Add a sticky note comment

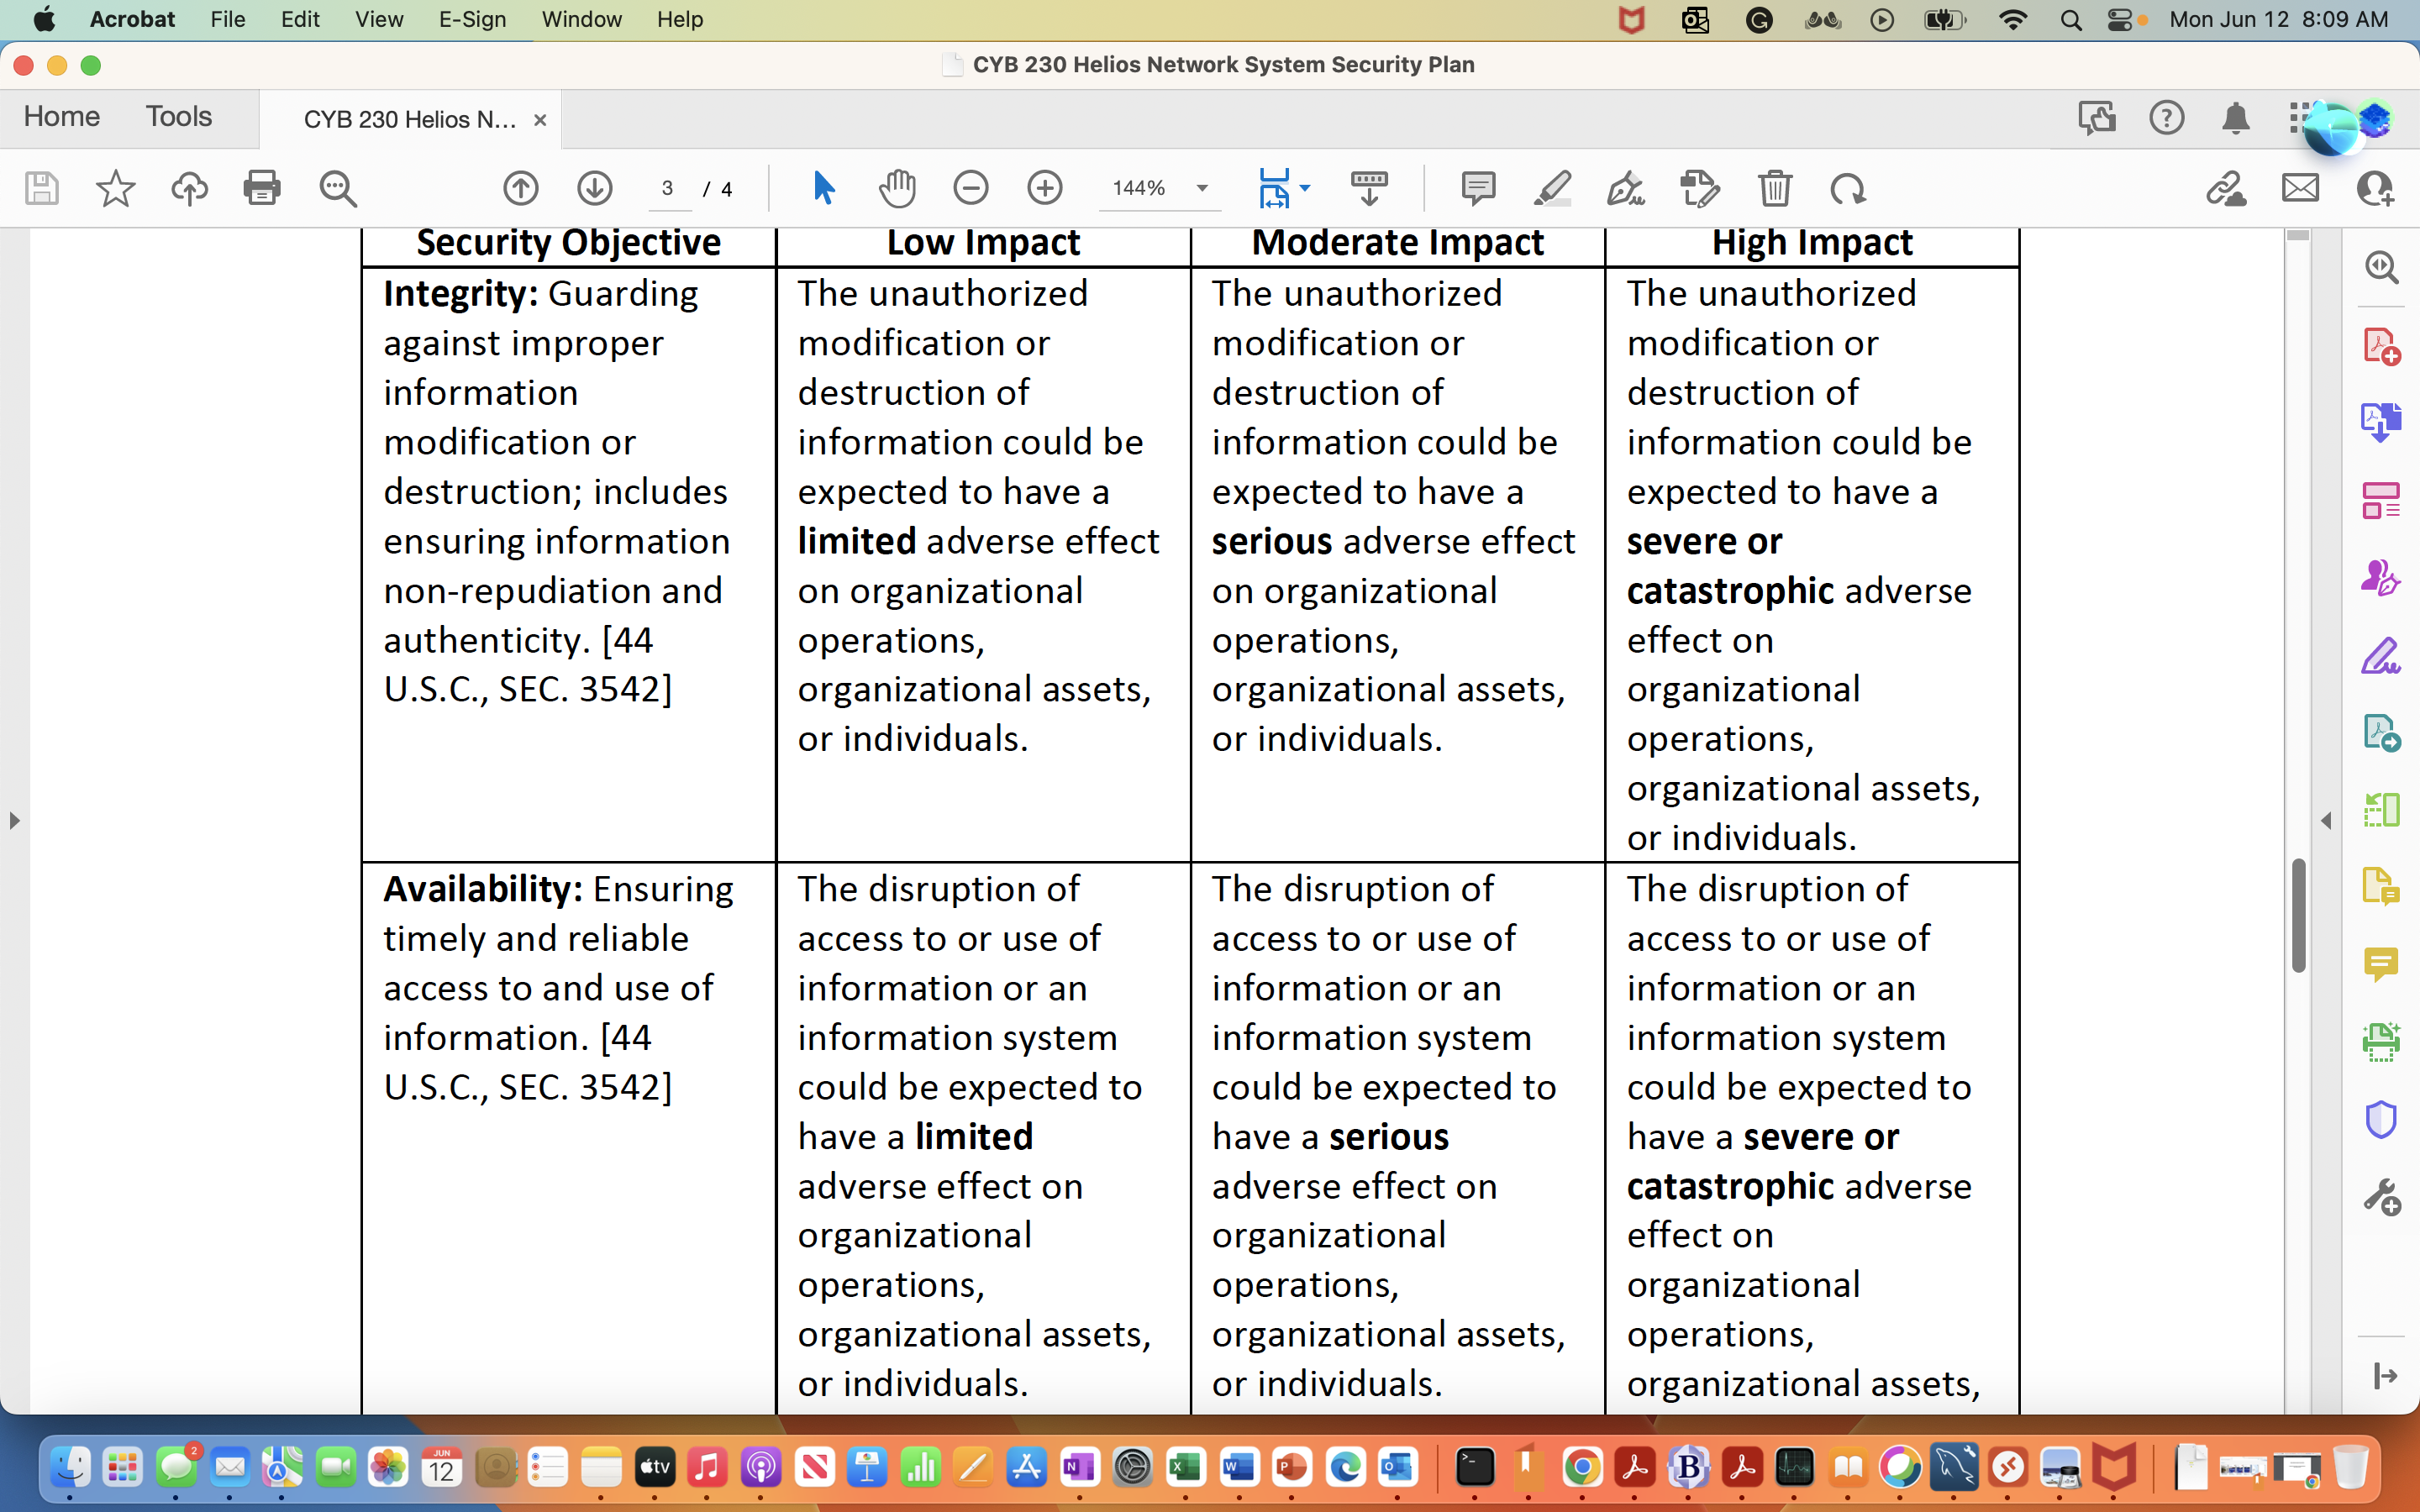1478,188
